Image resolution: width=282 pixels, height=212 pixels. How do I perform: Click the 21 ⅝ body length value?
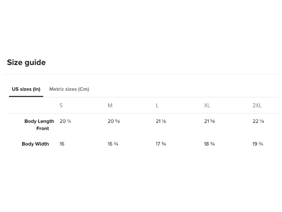(209, 121)
